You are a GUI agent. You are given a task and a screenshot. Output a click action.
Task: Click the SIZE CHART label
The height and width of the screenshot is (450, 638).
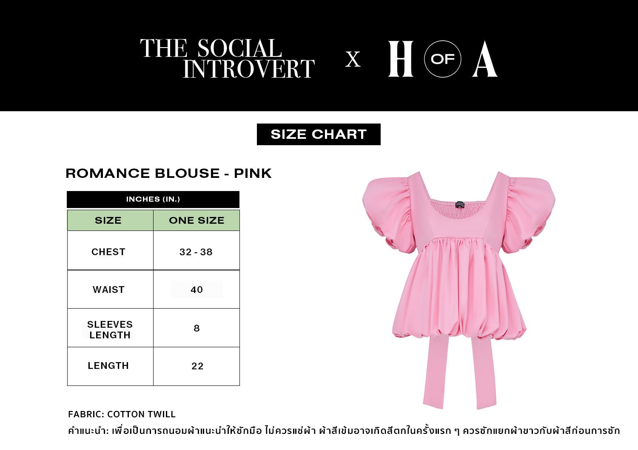coord(319,134)
